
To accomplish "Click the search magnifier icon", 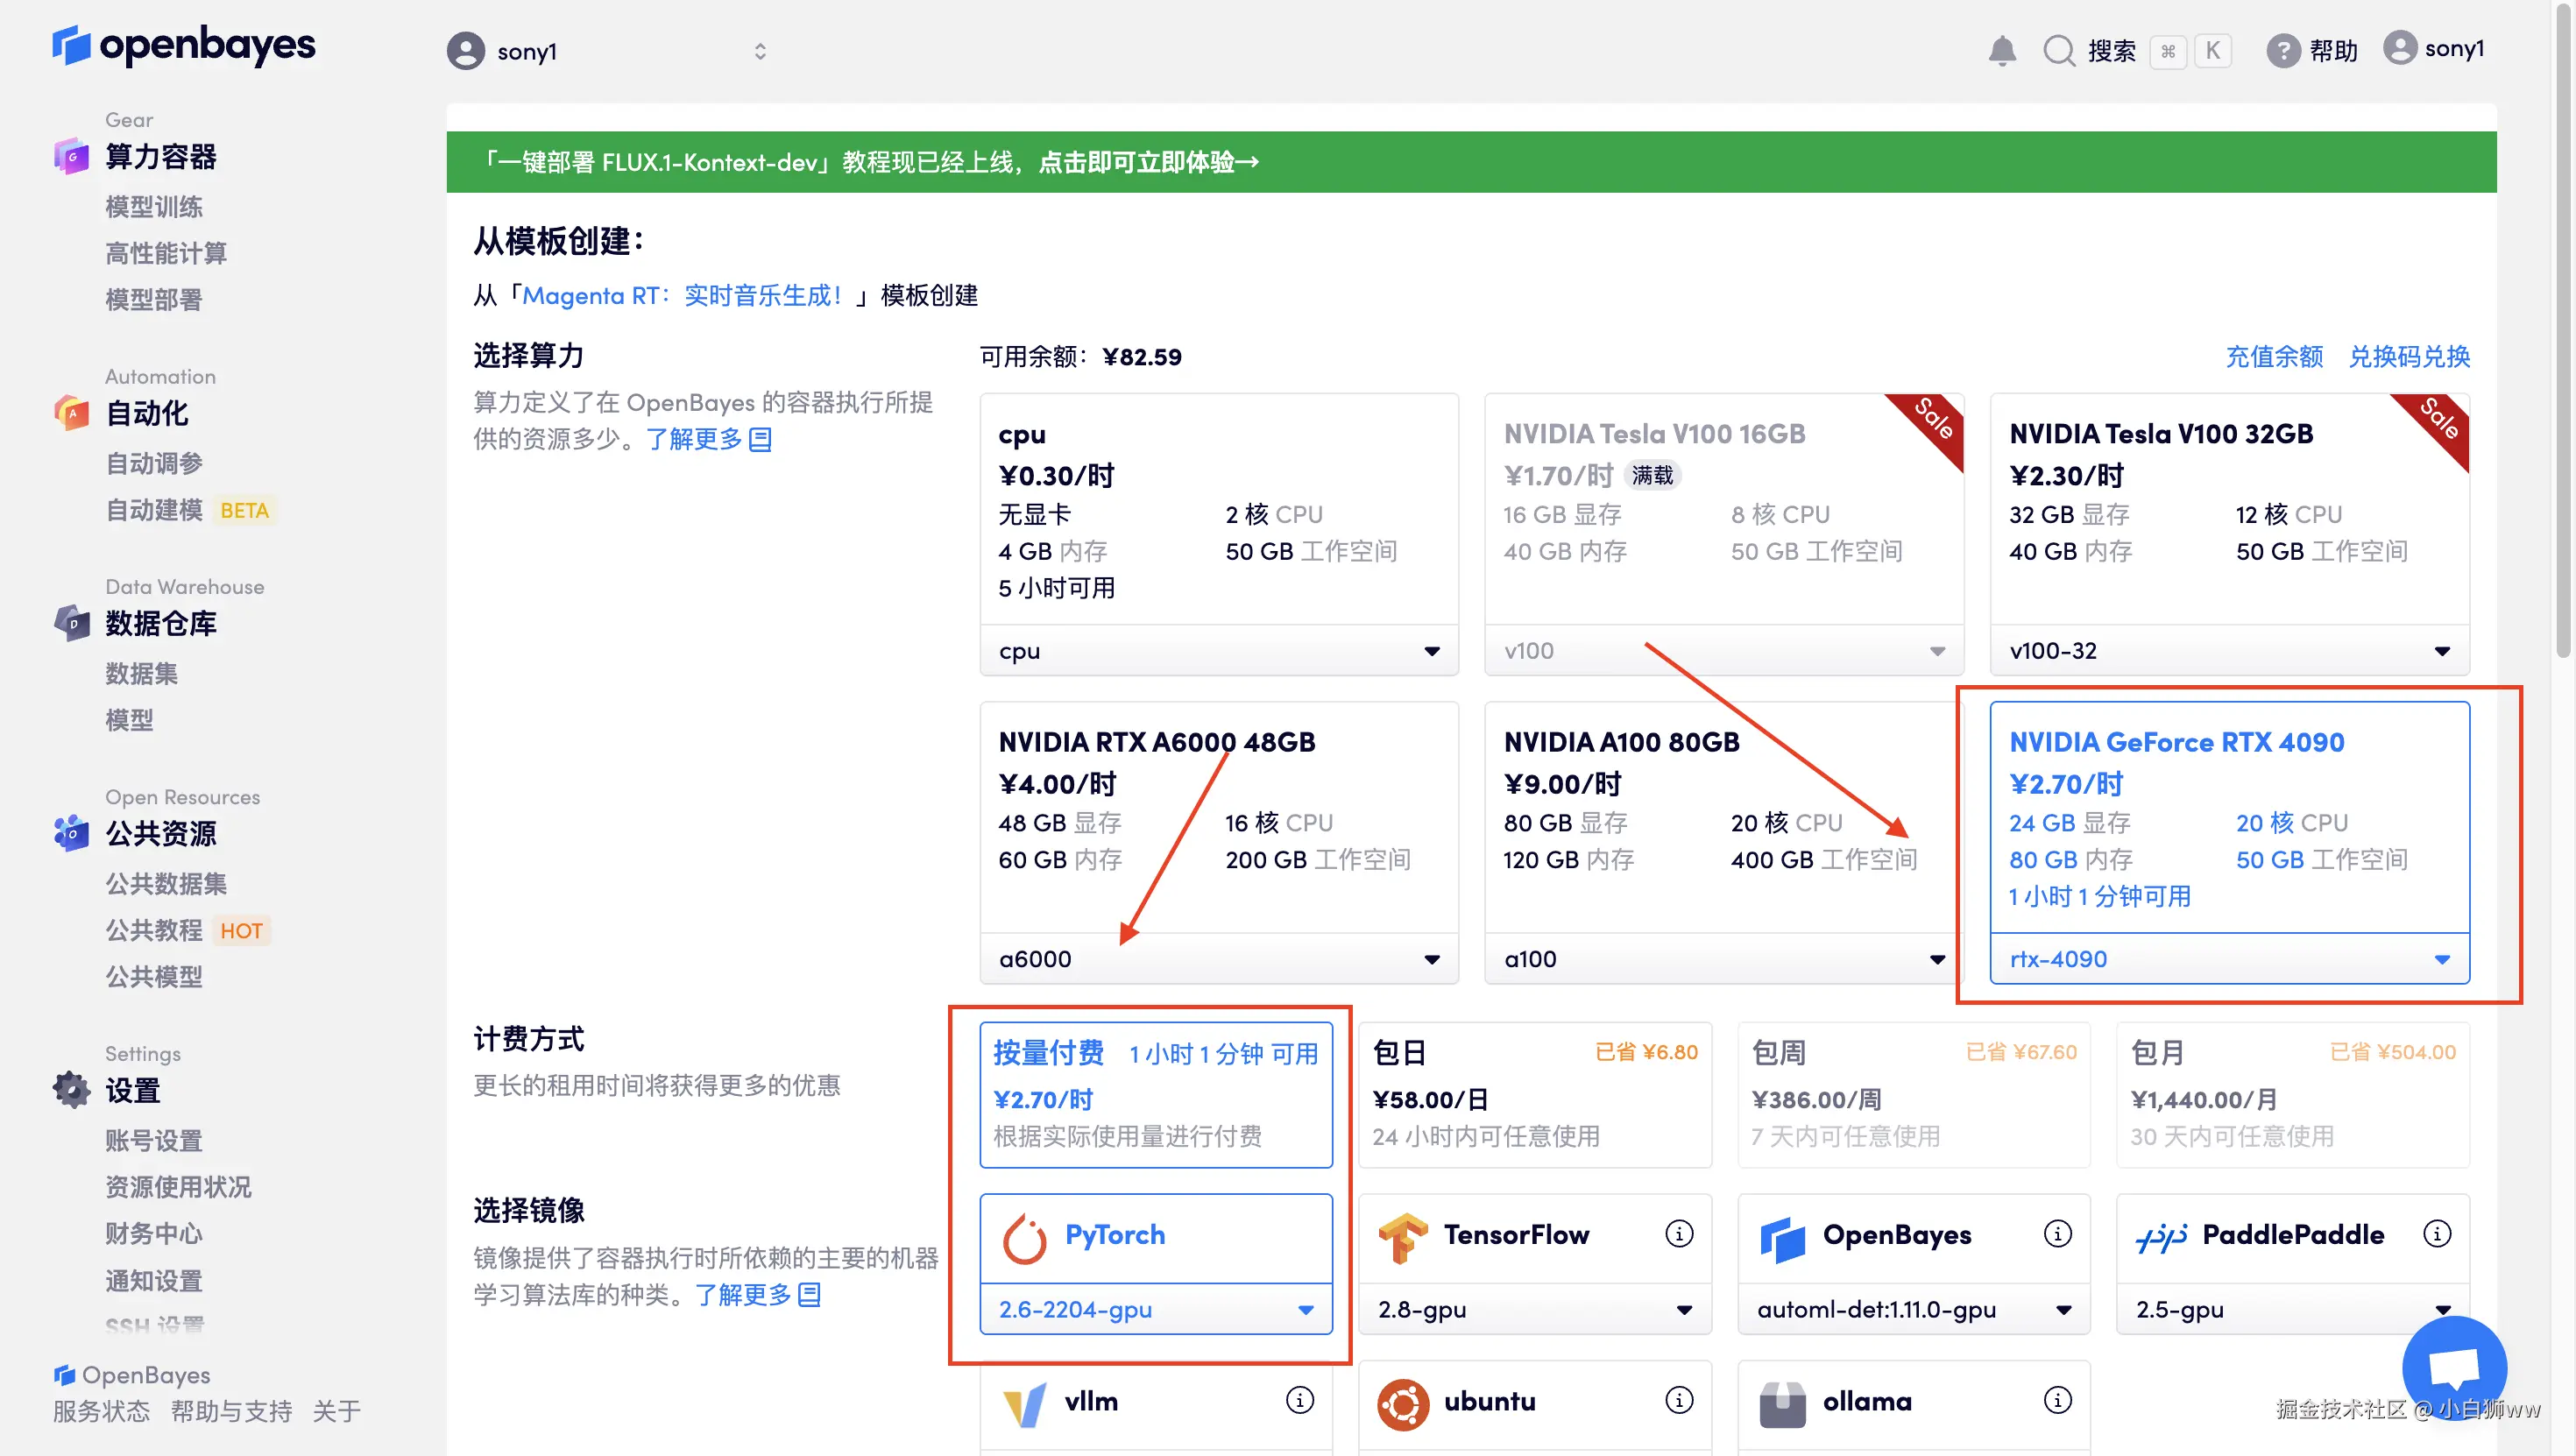I will pyautogui.click(x=2059, y=50).
